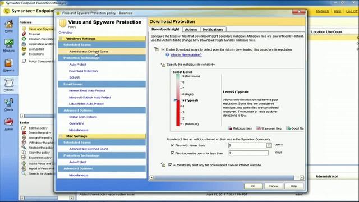Click left arrow of dialog horizontal scrollbar
This screenshot has height=202, width=359.
click(x=151, y=177)
